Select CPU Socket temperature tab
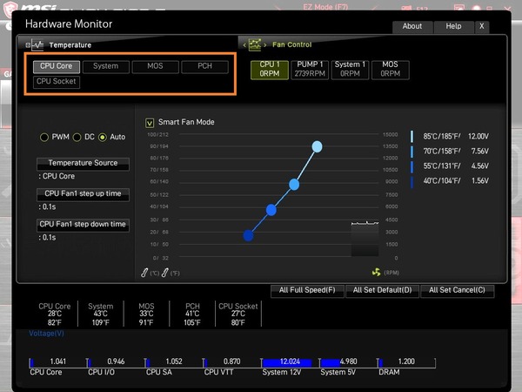Viewport: 522px width, 392px height. pyautogui.click(x=57, y=82)
